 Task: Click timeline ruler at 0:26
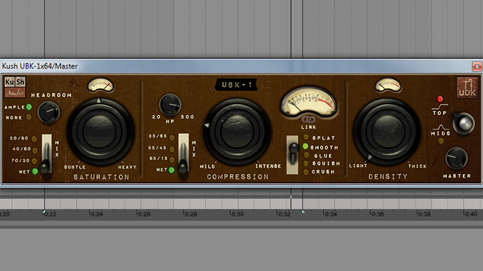pyautogui.click(x=143, y=214)
